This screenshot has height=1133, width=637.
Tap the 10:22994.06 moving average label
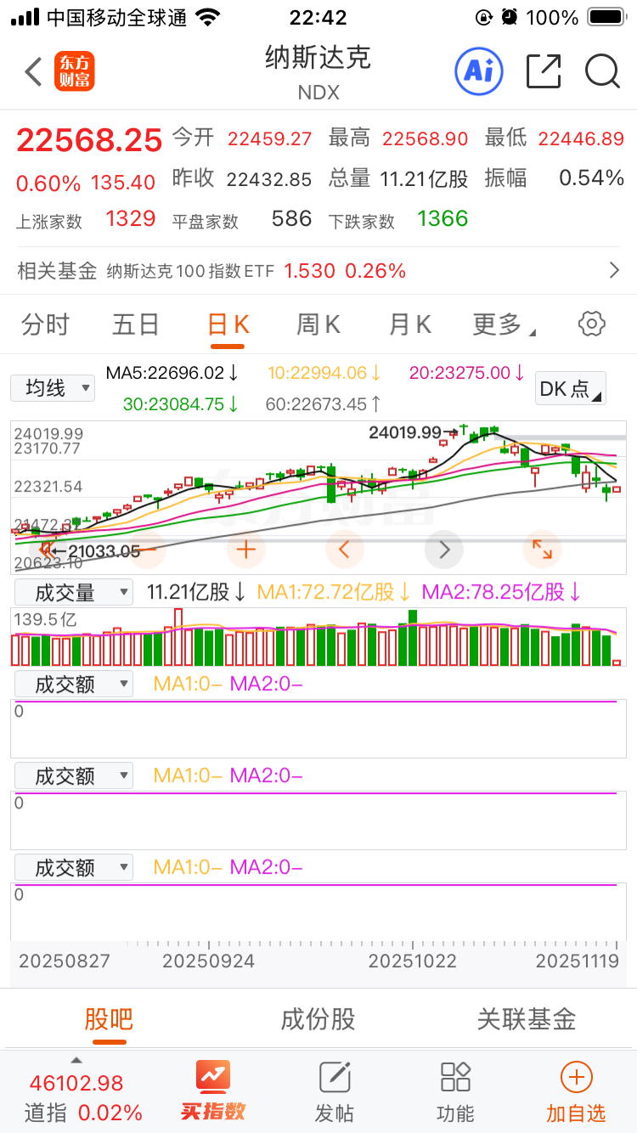[324, 373]
